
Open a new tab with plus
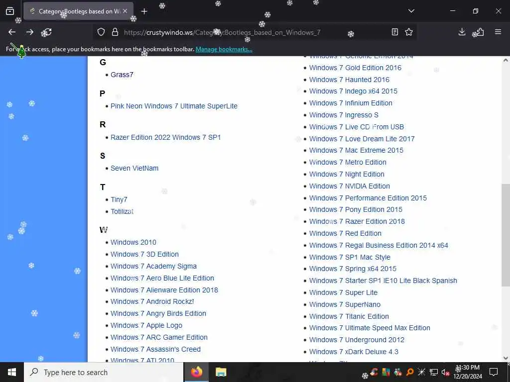tap(144, 11)
